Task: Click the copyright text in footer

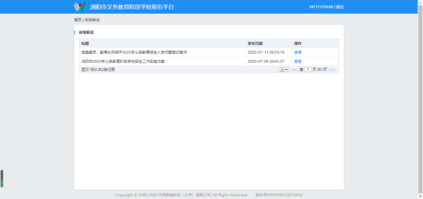Action: [x=181, y=195]
